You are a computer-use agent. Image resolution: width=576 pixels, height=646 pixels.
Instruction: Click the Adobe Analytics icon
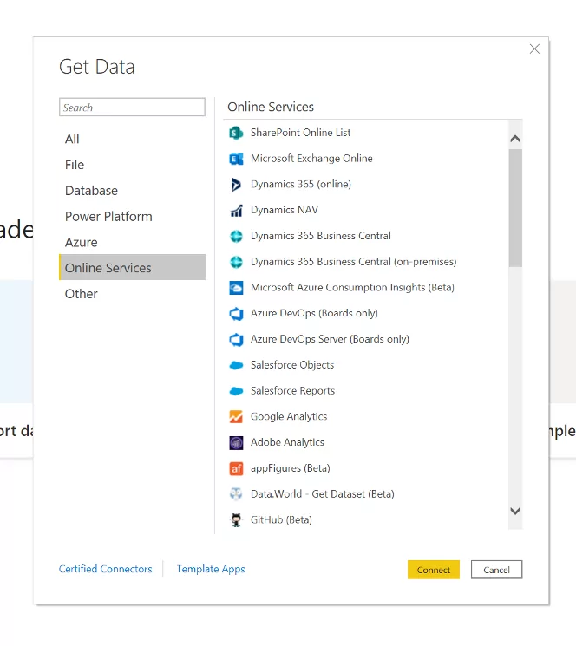(x=236, y=442)
